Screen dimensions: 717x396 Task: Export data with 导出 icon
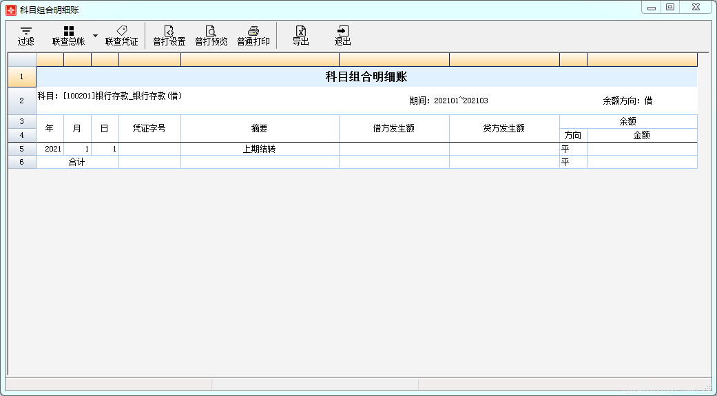click(x=300, y=35)
